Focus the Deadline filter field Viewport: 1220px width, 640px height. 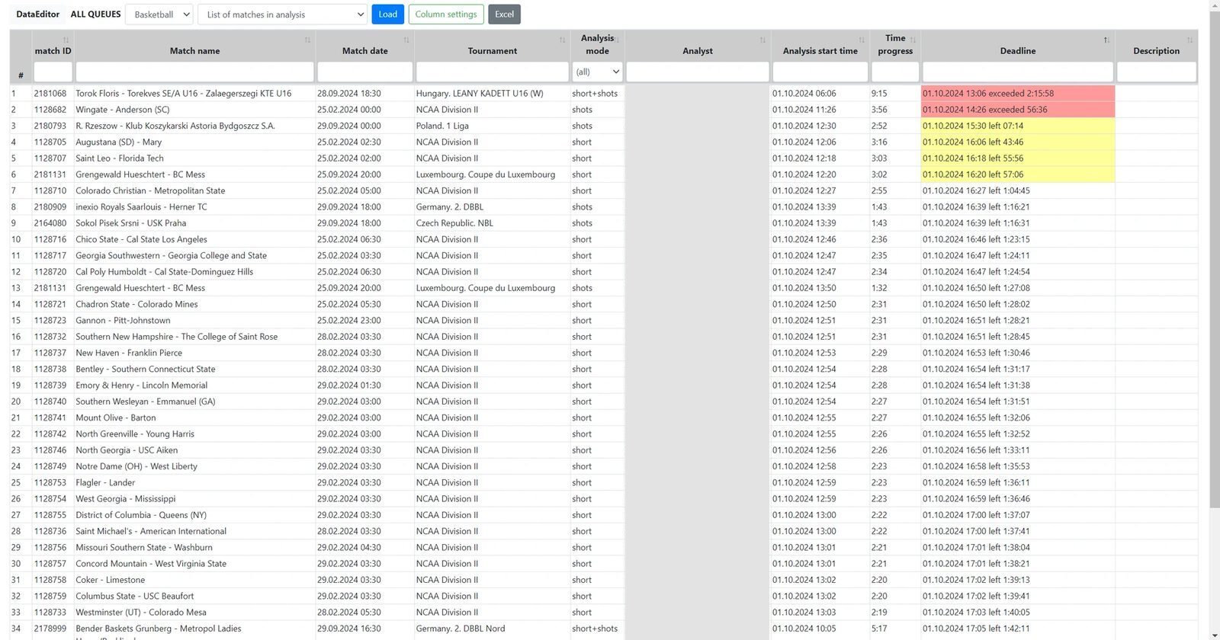pyautogui.click(x=1018, y=72)
